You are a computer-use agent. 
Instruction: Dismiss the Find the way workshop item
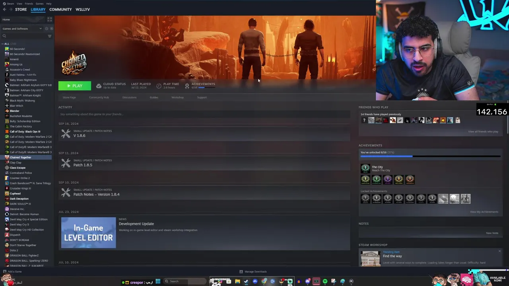click(499, 251)
